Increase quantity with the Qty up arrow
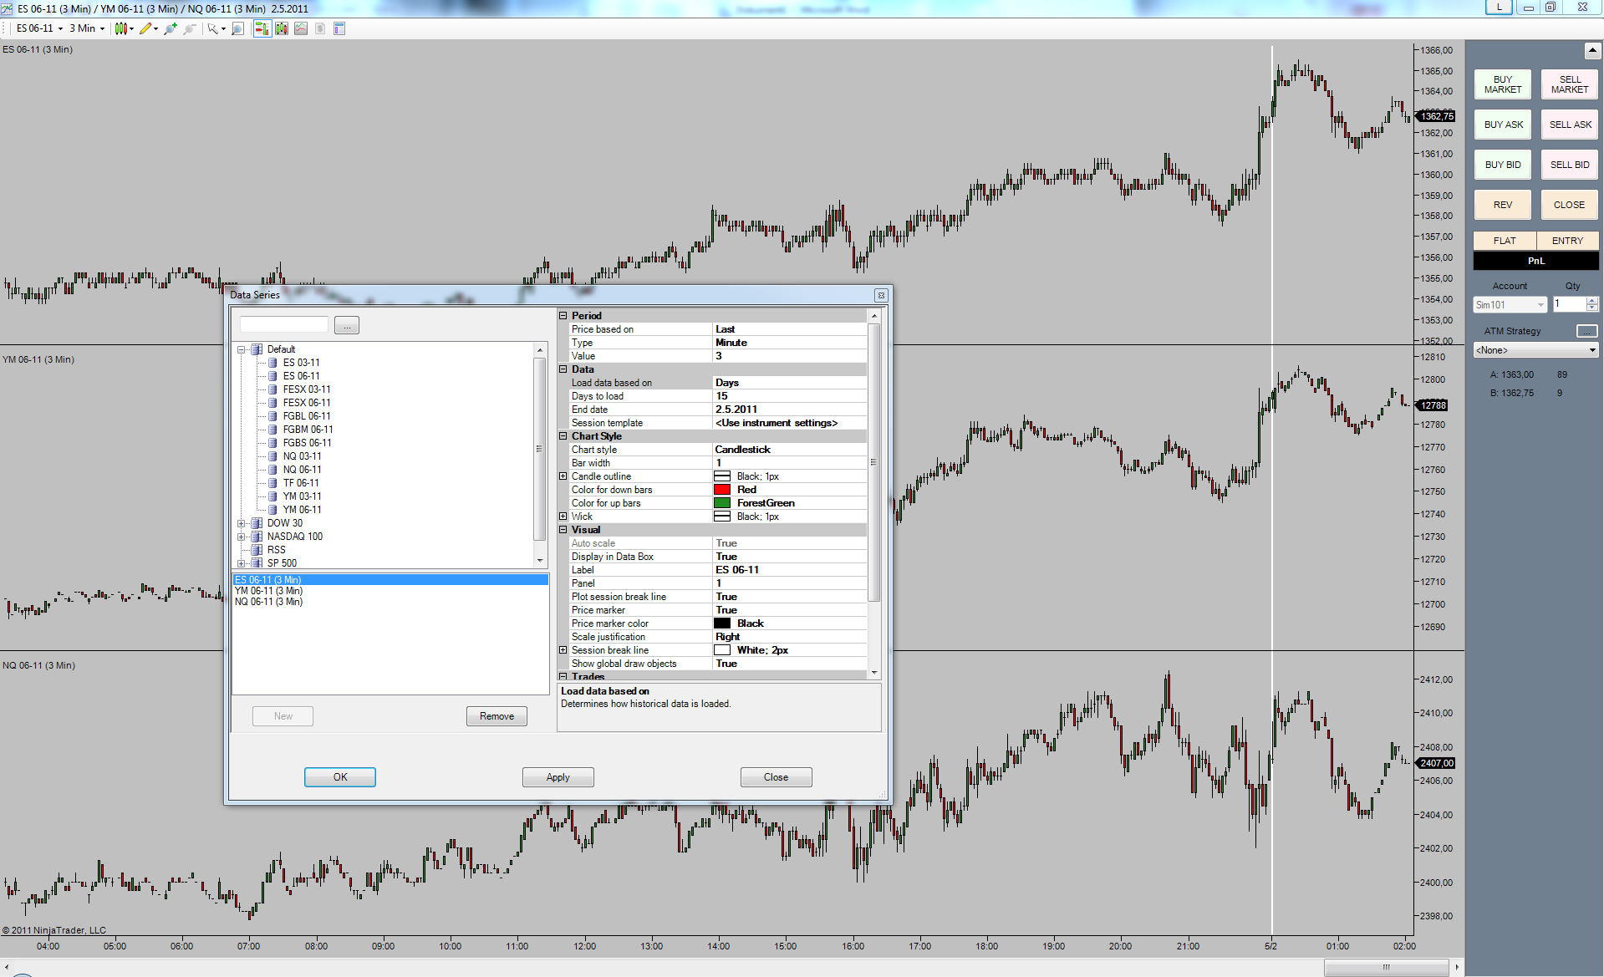This screenshot has height=977, width=1604. (1592, 301)
